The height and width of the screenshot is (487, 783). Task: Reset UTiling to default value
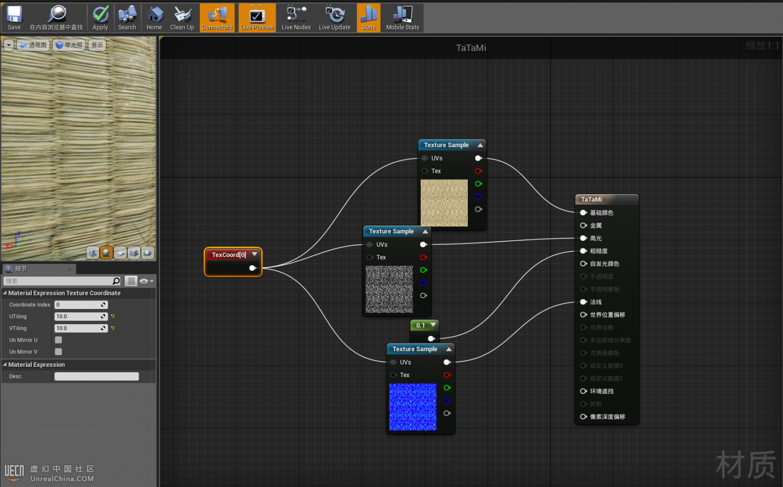113,317
